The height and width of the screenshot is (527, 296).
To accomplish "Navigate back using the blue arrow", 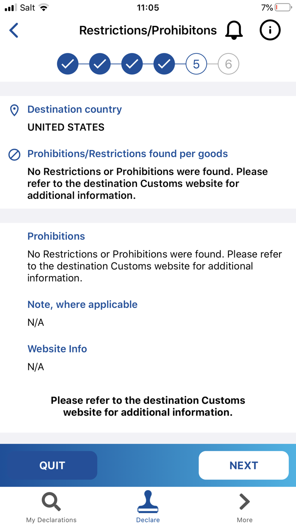I will point(14,31).
